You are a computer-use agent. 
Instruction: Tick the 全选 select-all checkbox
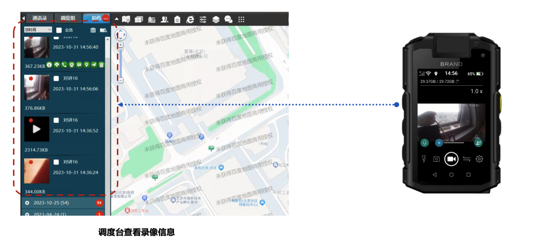click(x=59, y=30)
